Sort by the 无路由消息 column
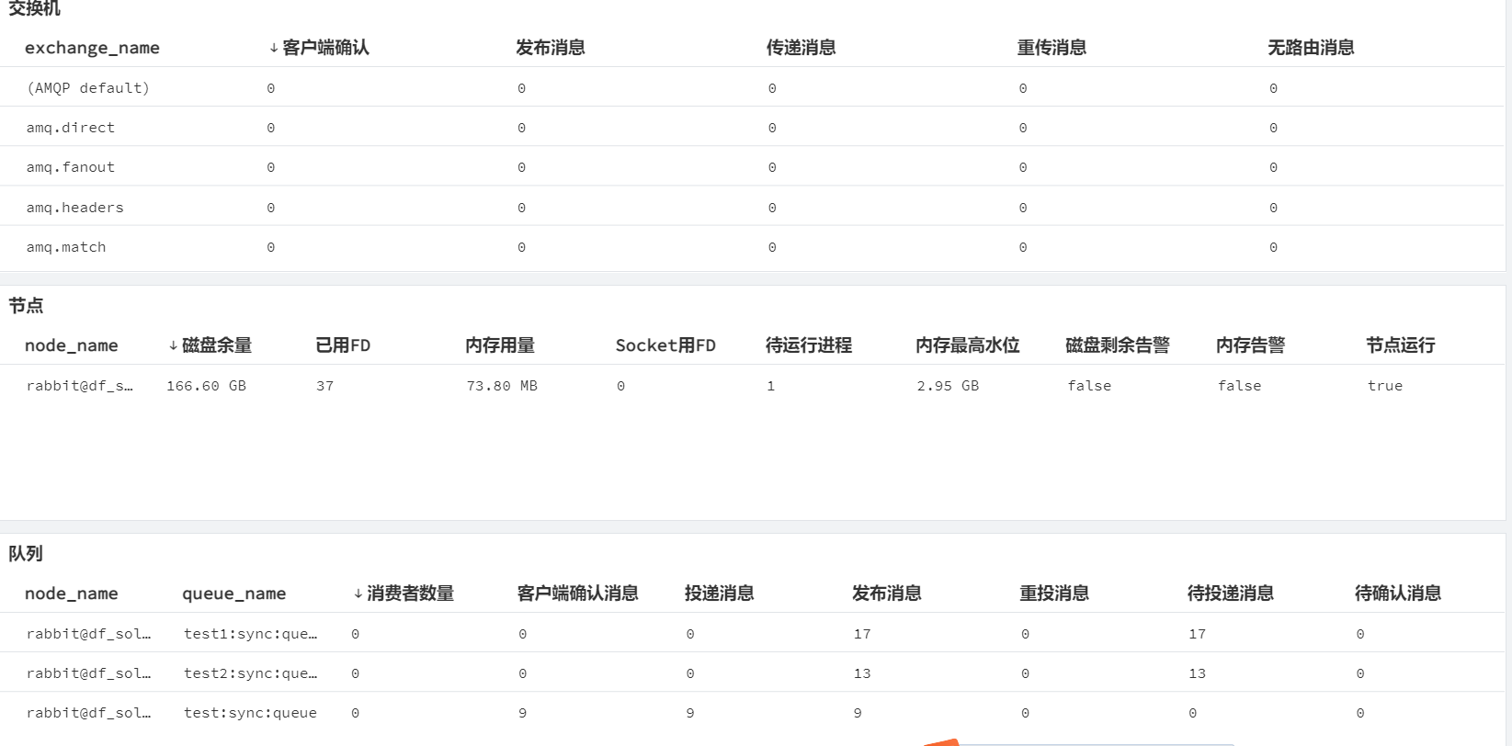The width and height of the screenshot is (1512, 746). tap(1311, 48)
